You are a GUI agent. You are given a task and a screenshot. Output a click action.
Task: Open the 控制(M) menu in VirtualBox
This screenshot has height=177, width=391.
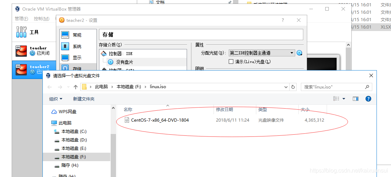tap(42, 19)
